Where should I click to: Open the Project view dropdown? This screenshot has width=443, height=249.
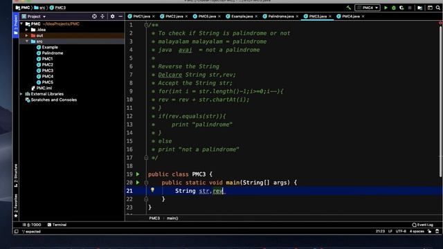34,17
